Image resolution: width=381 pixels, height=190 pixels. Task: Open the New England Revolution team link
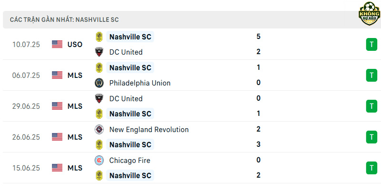tap(149, 129)
